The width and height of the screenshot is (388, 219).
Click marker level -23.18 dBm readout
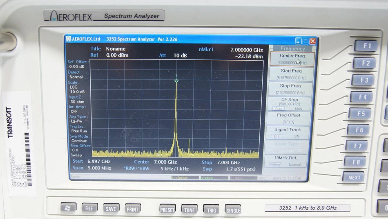pos(249,56)
